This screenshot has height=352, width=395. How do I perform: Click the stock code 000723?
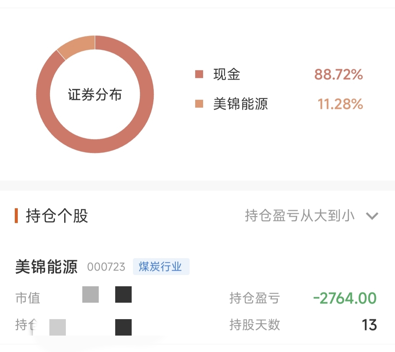pos(106,267)
